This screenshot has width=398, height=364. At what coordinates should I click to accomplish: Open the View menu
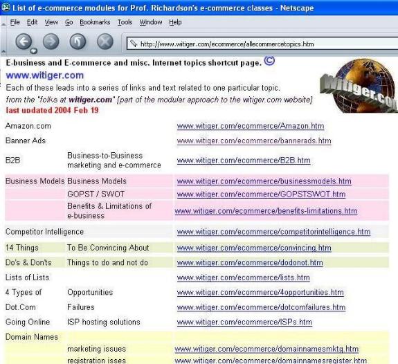click(x=51, y=22)
